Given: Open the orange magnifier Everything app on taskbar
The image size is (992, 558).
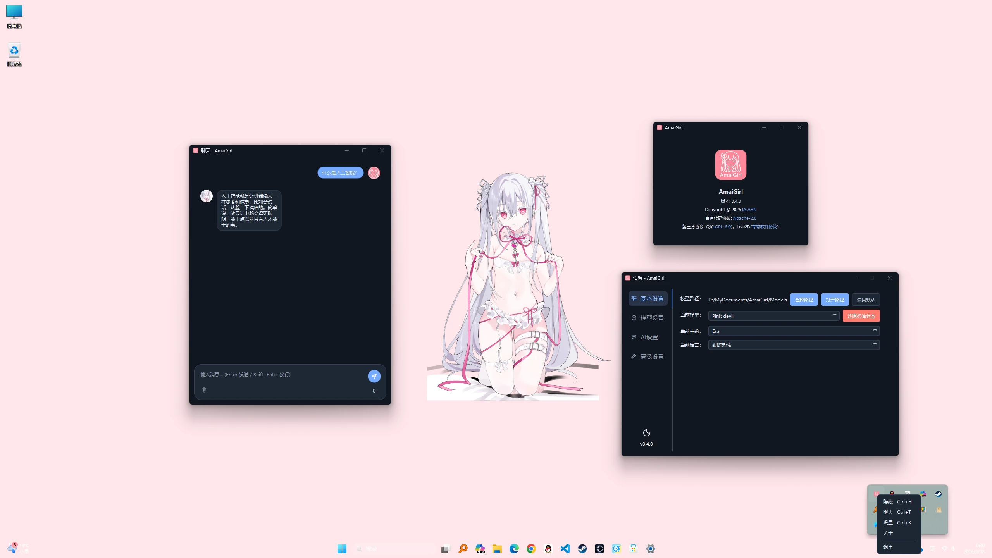Looking at the screenshot, I should coord(463,549).
